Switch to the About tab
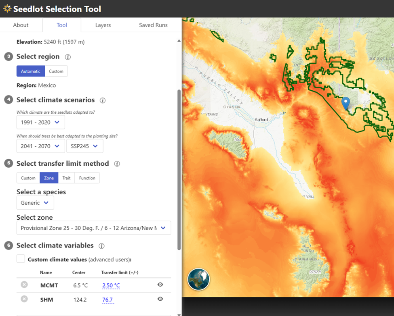The height and width of the screenshot is (316, 394). point(21,25)
